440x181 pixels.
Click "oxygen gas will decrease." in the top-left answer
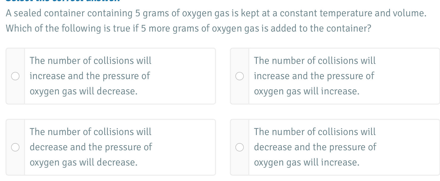pyautogui.click(x=84, y=91)
